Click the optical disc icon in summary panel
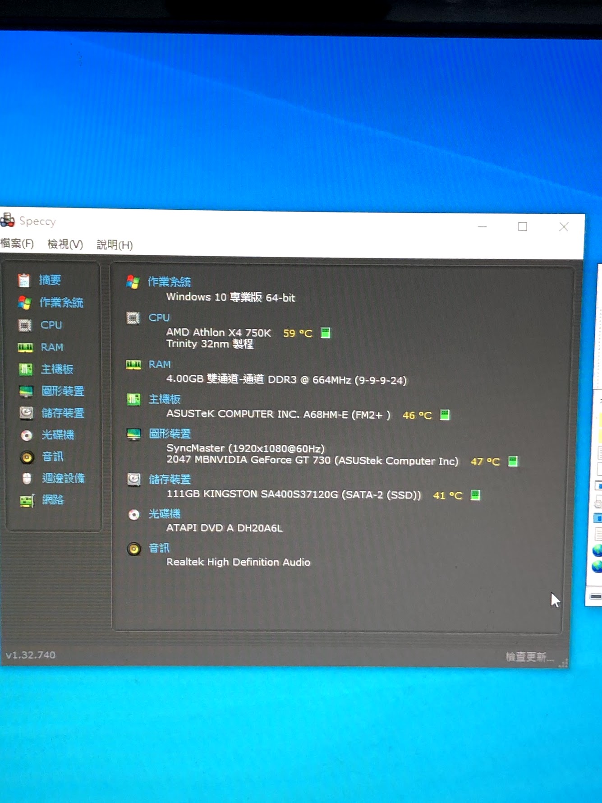This screenshot has height=803, width=602. click(134, 515)
